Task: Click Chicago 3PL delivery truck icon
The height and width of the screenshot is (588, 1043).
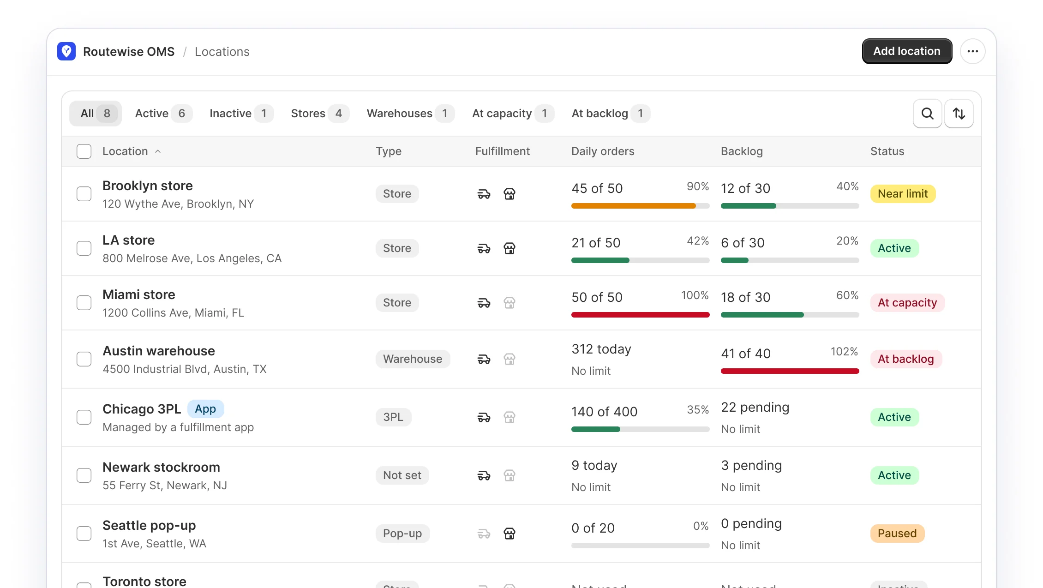Action: click(484, 417)
